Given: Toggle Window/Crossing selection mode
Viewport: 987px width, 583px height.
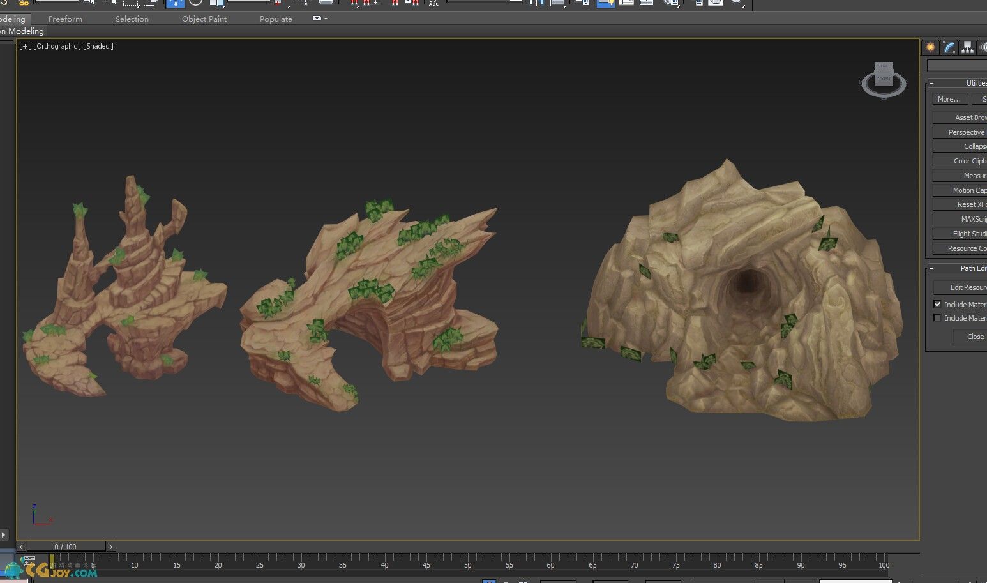Looking at the screenshot, I should coord(151,3).
